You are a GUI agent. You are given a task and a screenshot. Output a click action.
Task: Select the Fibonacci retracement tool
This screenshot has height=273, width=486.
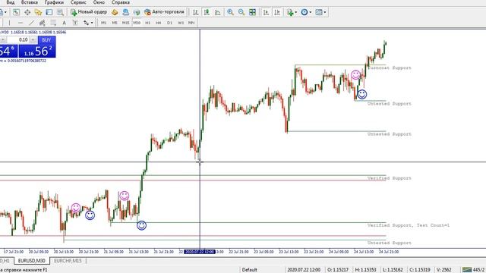click(53, 23)
